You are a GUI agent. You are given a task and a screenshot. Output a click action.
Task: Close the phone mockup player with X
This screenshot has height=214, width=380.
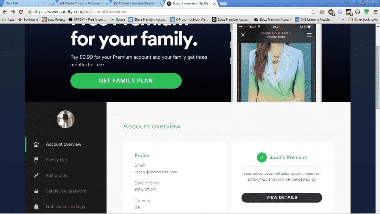coord(243,35)
